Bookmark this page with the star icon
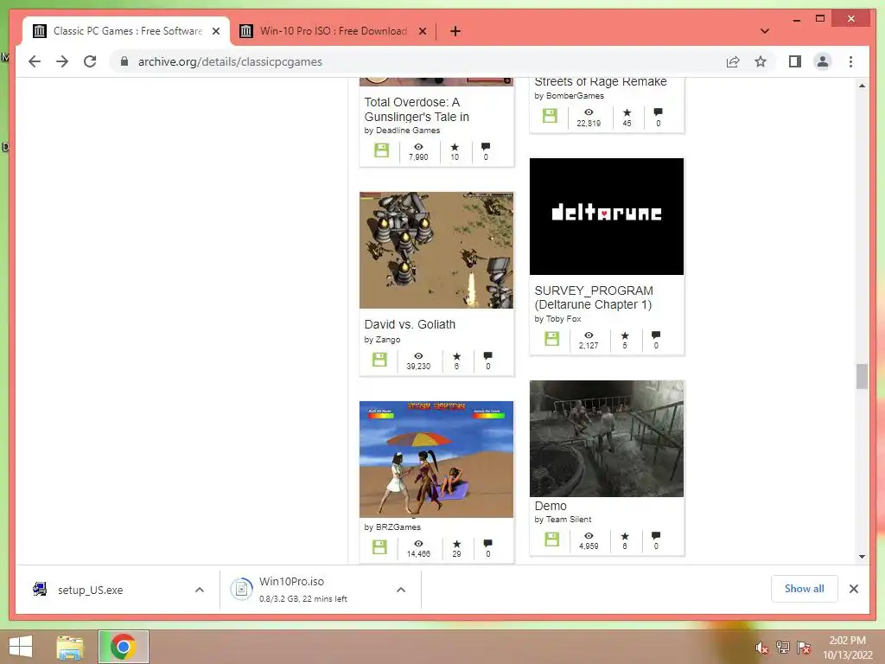Viewport: 885px width, 664px height. pos(761,61)
